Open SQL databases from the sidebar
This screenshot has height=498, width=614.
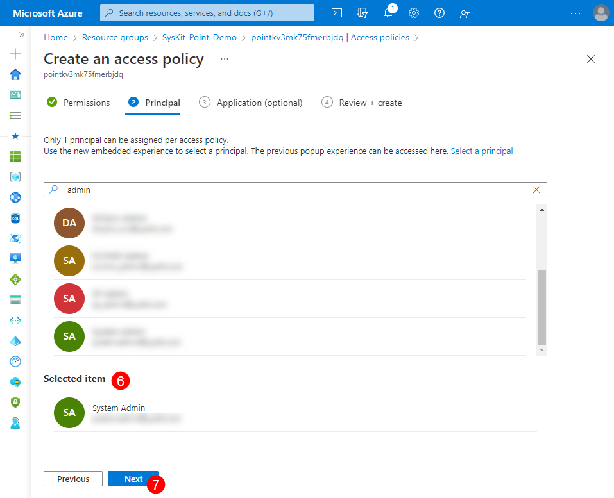tap(15, 218)
